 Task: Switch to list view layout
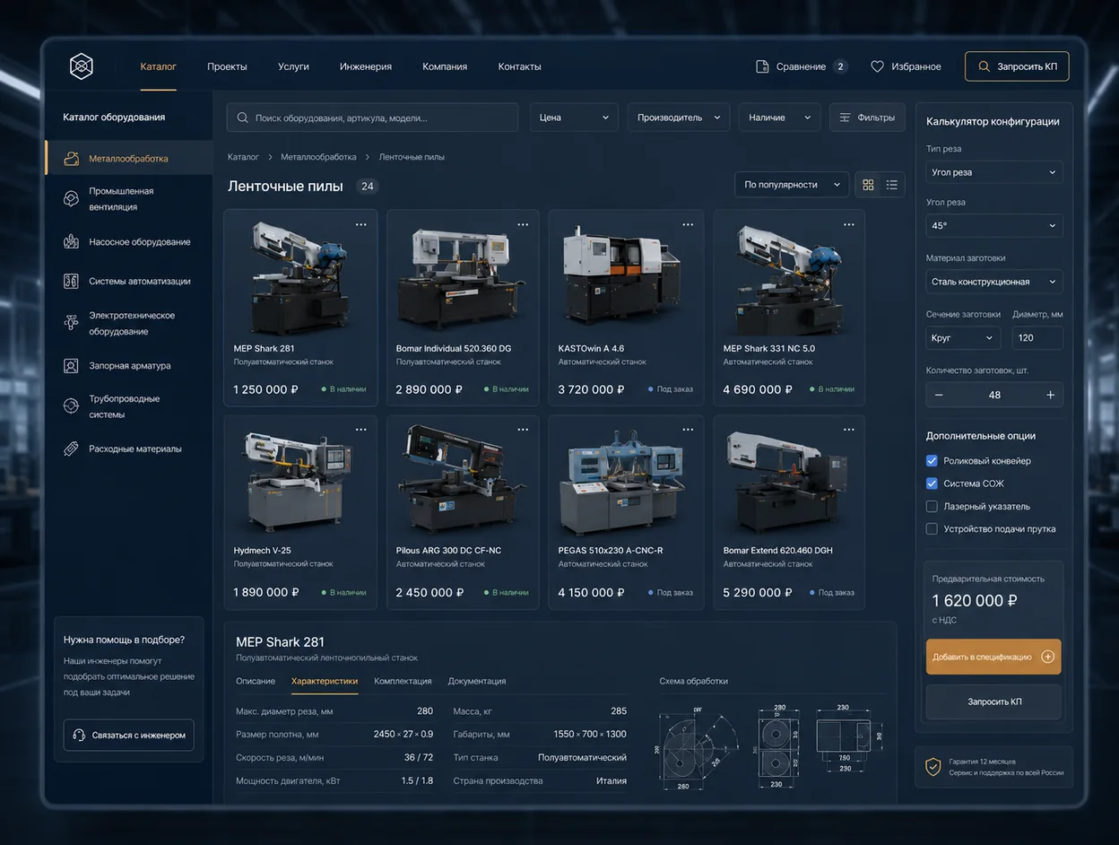point(892,185)
